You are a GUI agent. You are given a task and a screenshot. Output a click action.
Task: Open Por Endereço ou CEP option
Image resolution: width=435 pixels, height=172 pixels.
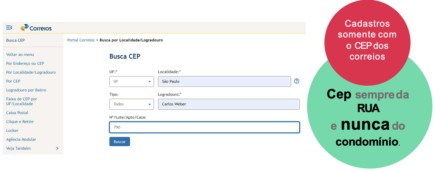25,63
